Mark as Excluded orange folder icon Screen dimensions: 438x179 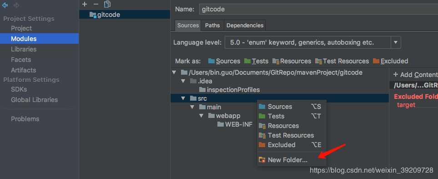[x=376, y=61]
